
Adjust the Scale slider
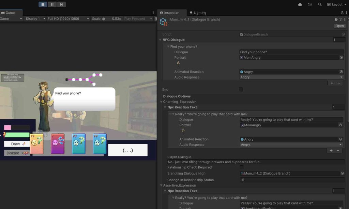pyautogui.click(x=106, y=19)
